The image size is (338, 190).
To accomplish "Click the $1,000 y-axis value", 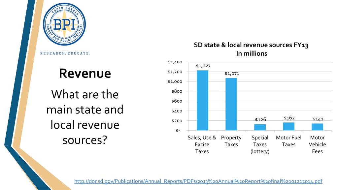I will coord(175,82).
